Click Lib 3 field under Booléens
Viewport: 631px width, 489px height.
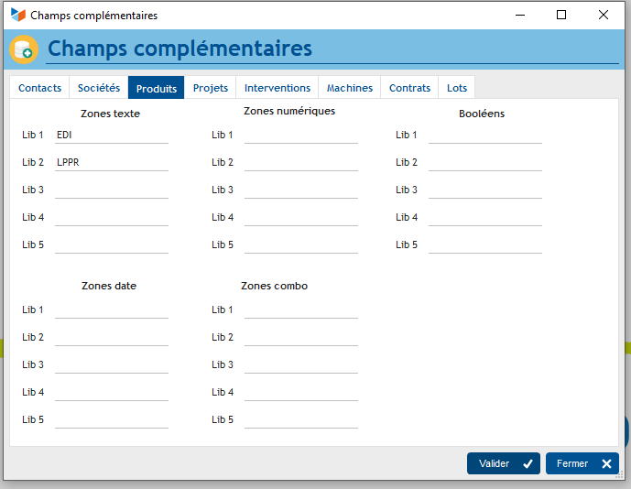click(484, 190)
